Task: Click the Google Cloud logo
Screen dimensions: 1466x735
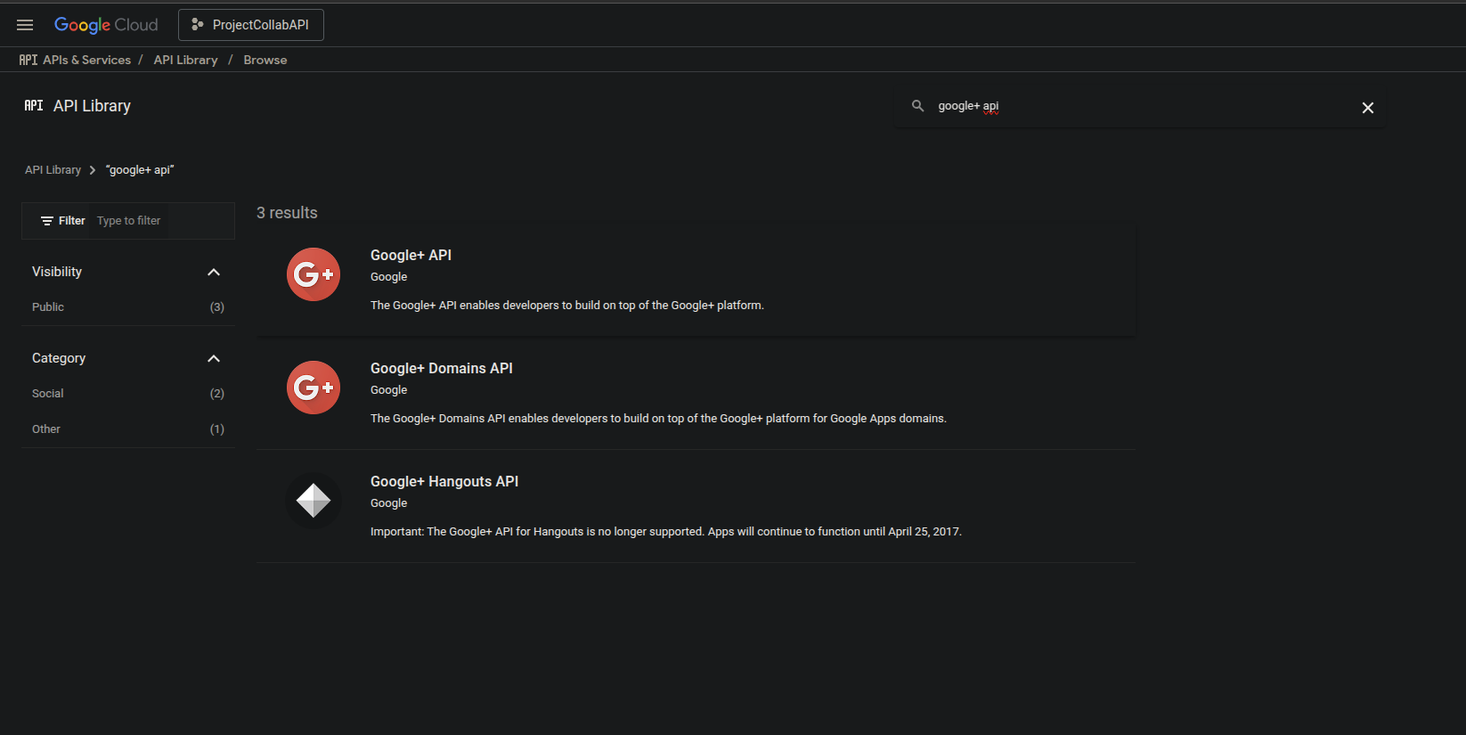Action: coord(106,25)
